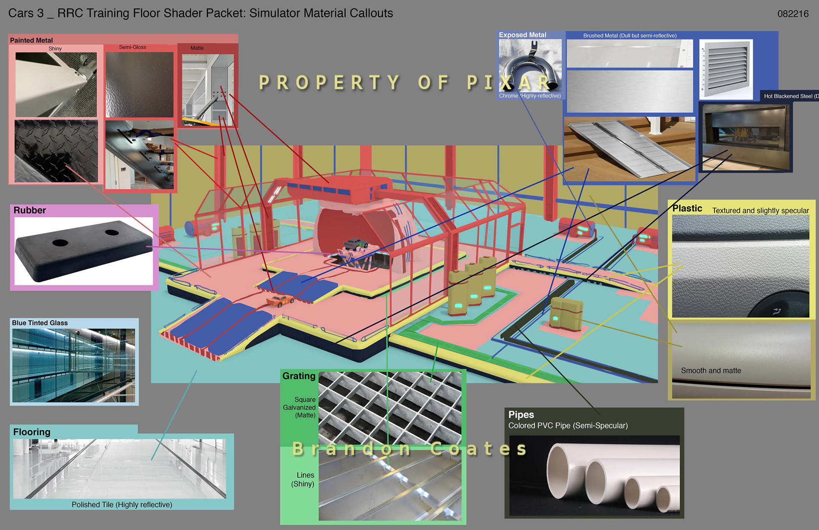The width and height of the screenshot is (819, 530).
Task: Click the shiny painted metal beam photo
Action: click(x=56, y=84)
